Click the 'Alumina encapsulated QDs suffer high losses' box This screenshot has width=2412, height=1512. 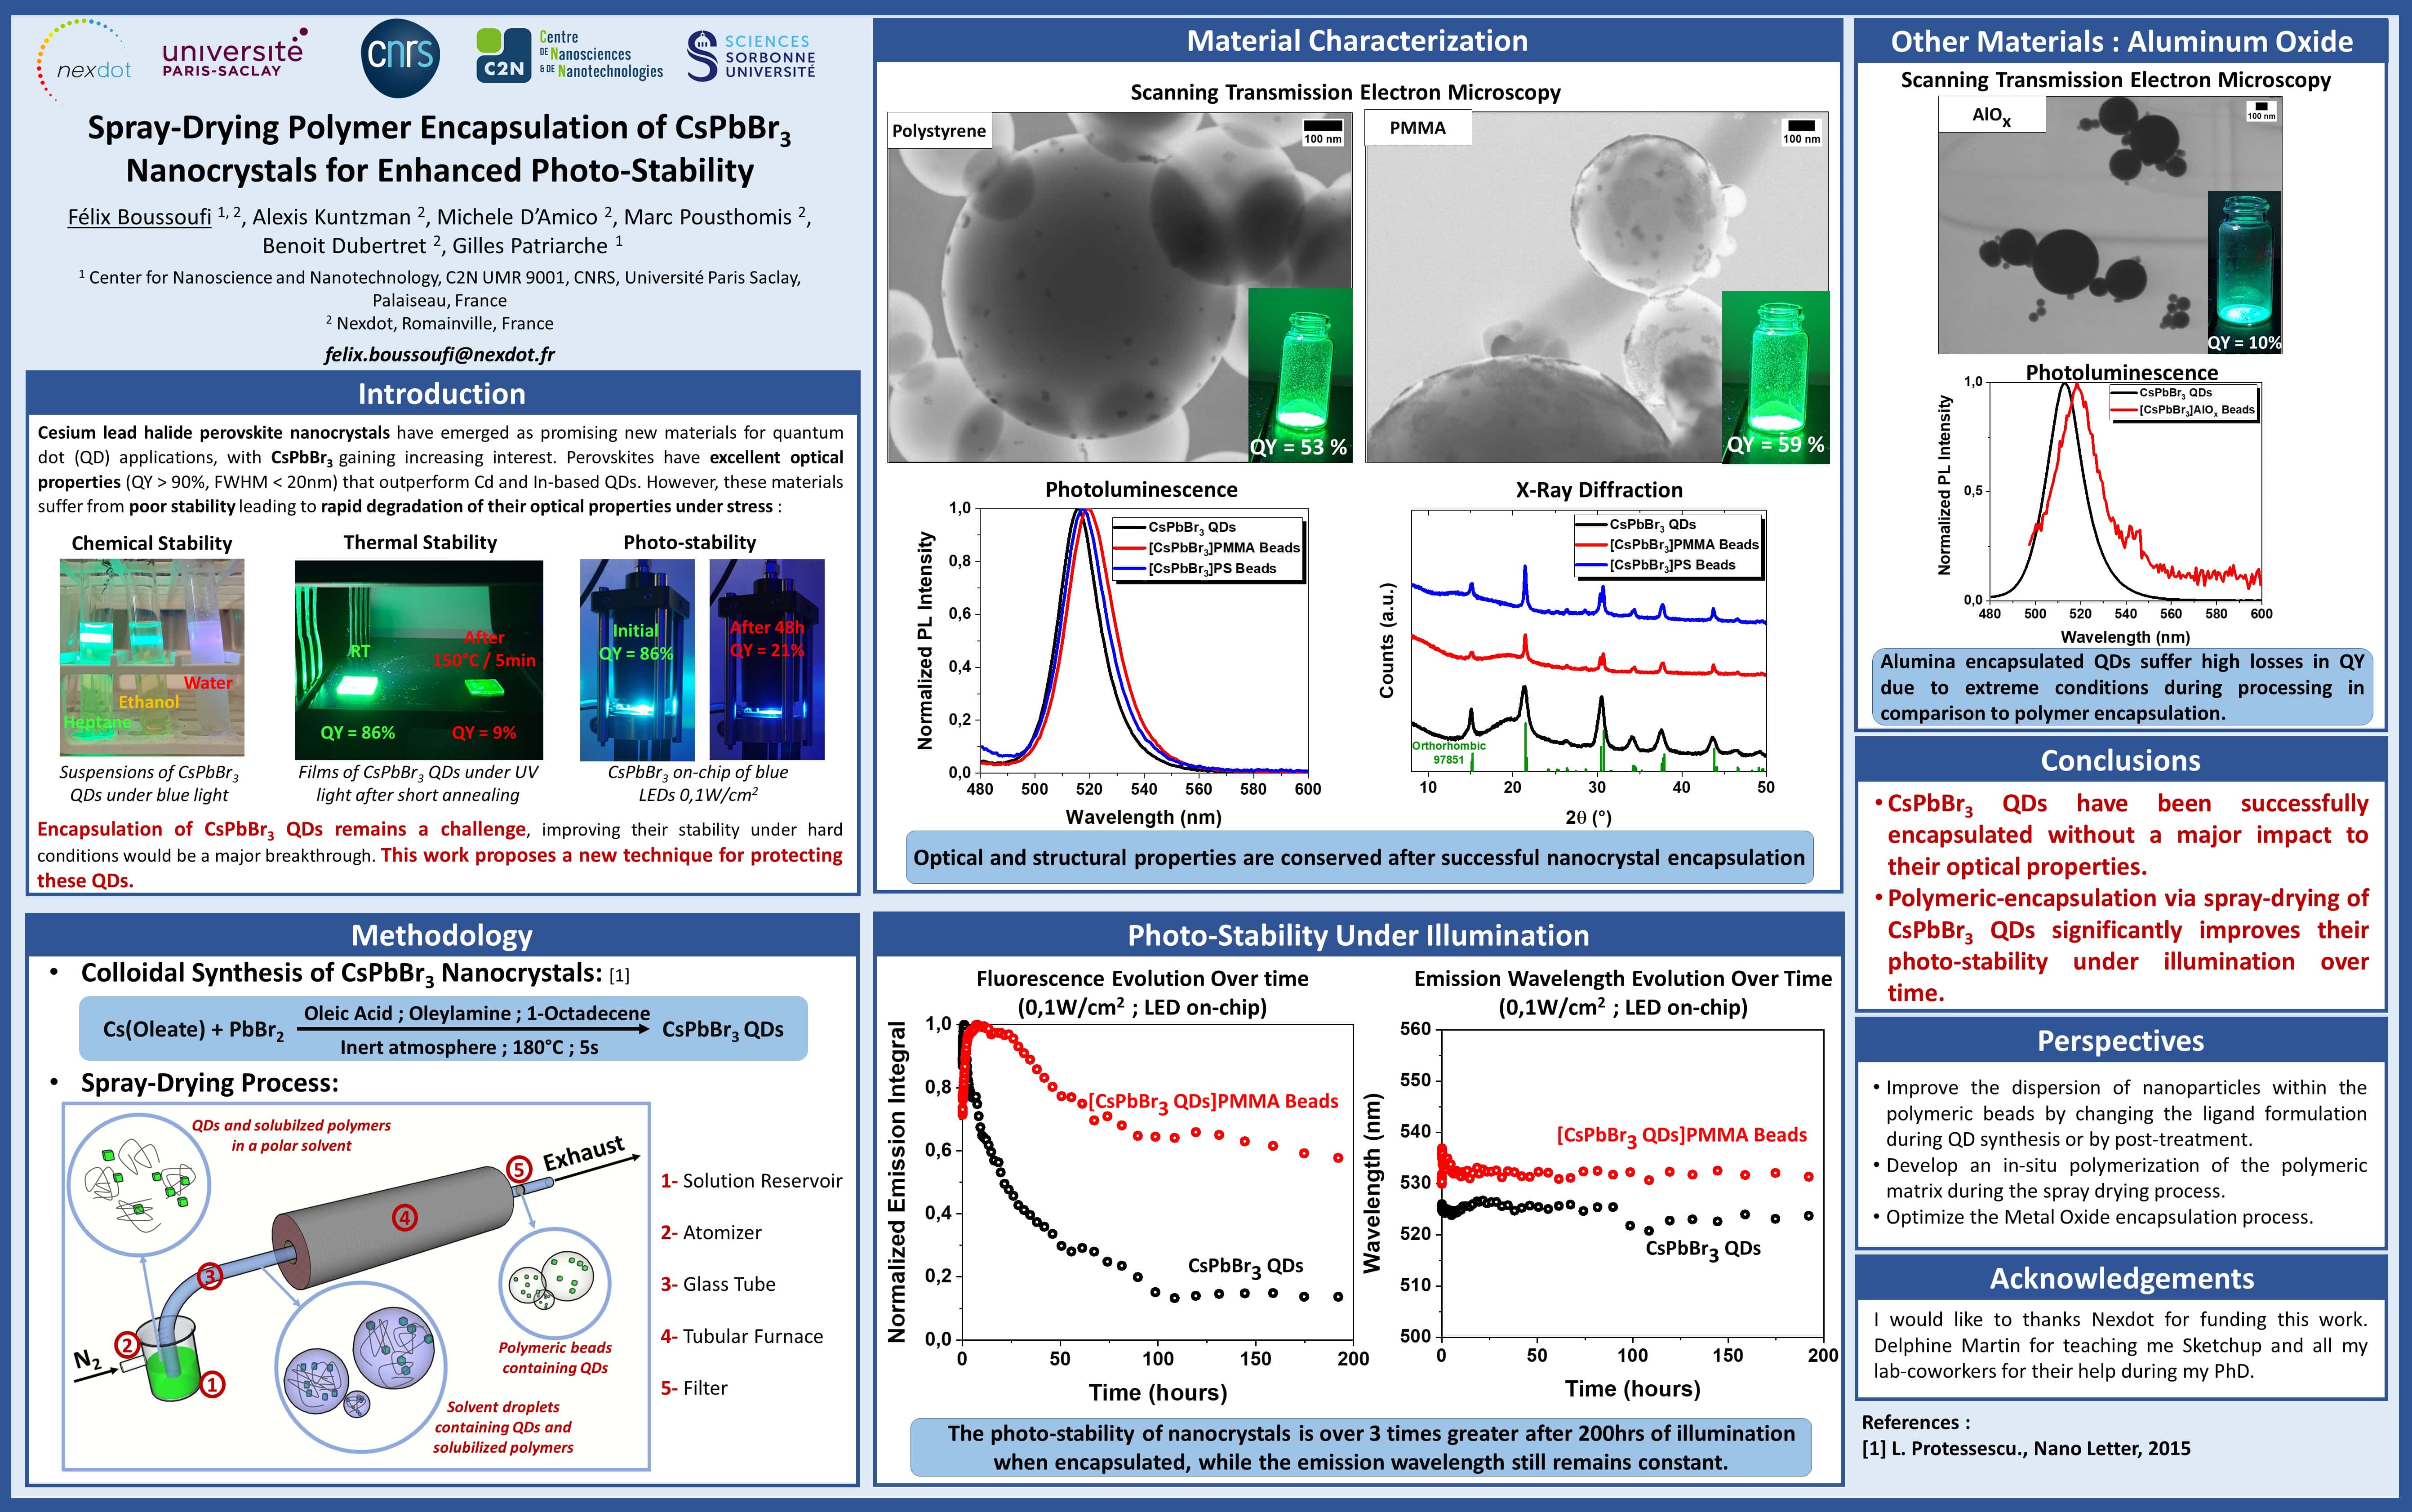[x=2122, y=687]
